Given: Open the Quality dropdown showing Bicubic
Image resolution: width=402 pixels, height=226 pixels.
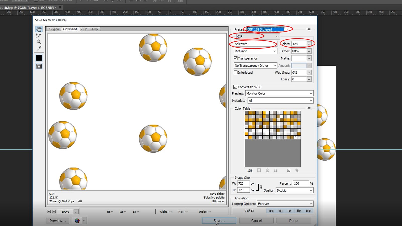Looking at the screenshot, I should 311,190.
